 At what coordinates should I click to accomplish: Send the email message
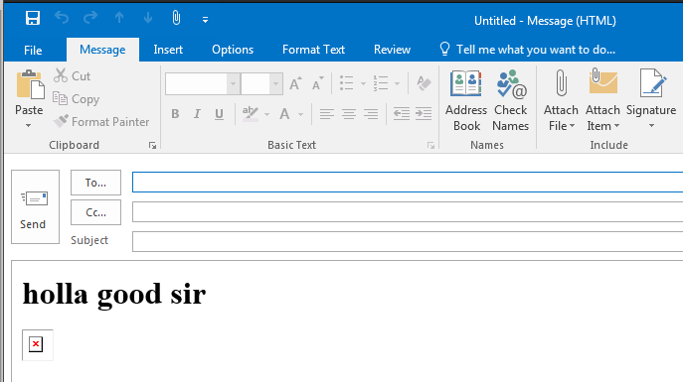[x=35, y=206]
